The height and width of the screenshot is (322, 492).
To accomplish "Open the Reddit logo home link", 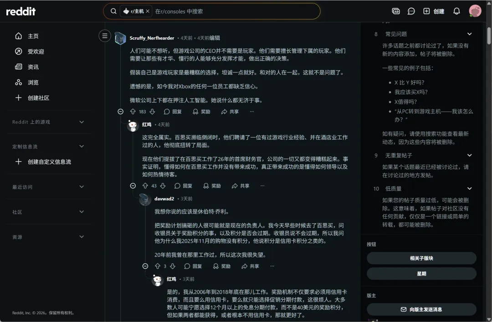I will (20, 11).
